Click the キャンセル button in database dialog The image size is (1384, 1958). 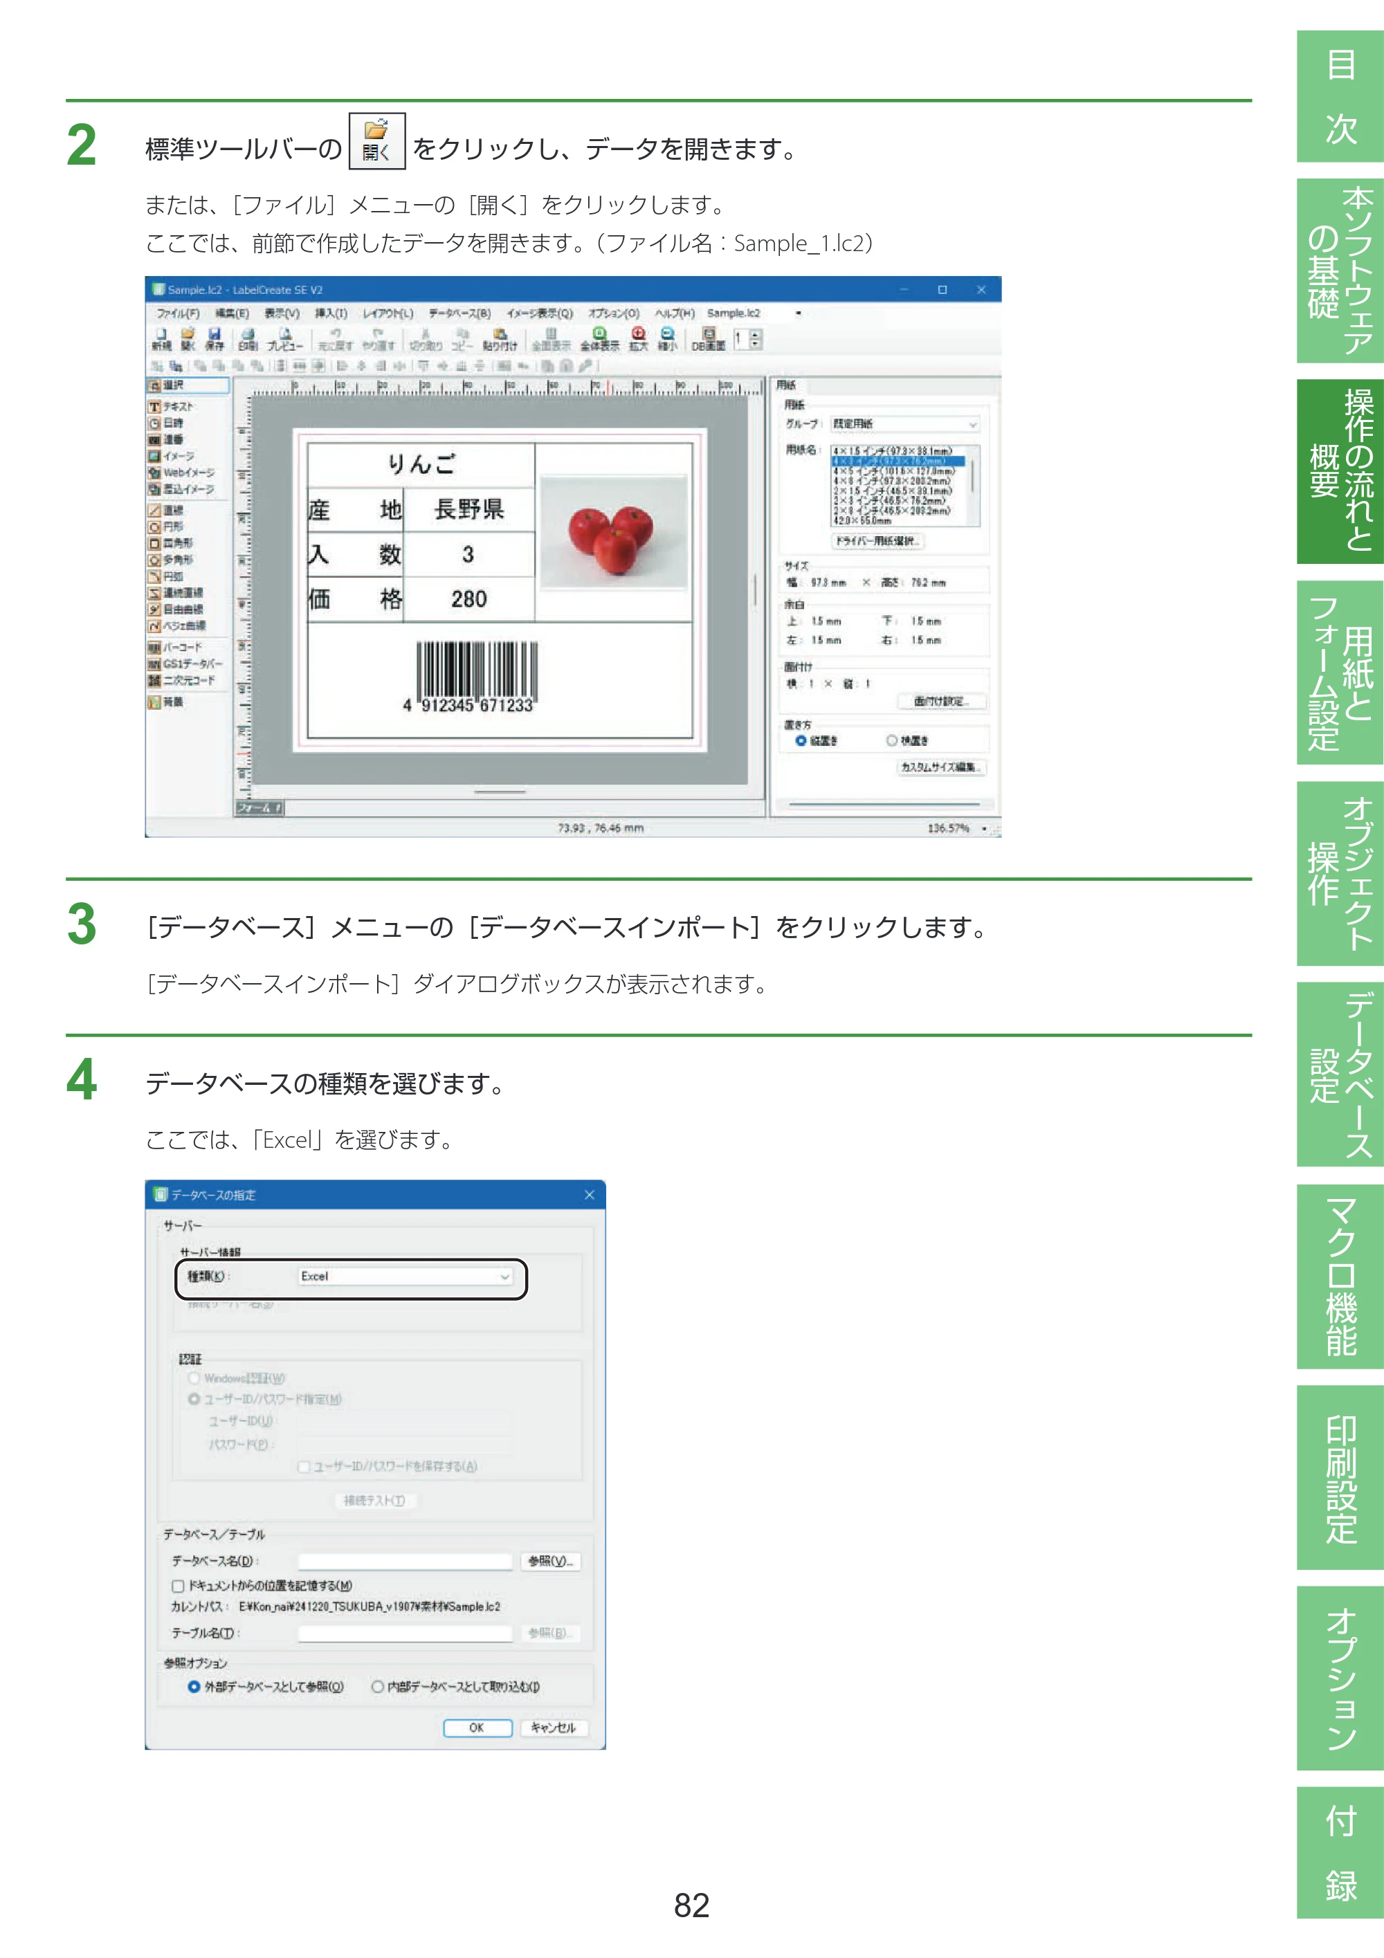point(553,1728)
